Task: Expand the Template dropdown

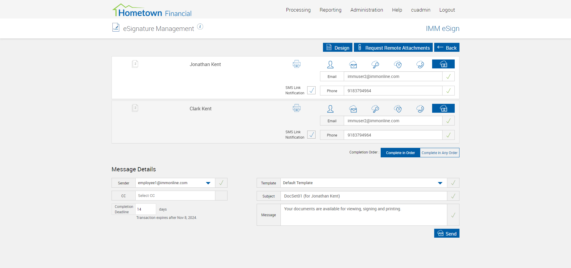Action: coord(440,183)
